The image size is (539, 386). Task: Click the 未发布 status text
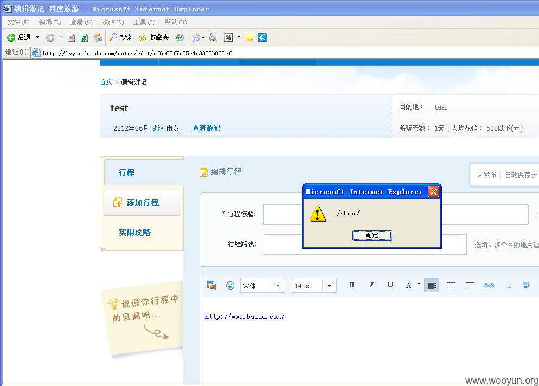(x=486, y=175)
